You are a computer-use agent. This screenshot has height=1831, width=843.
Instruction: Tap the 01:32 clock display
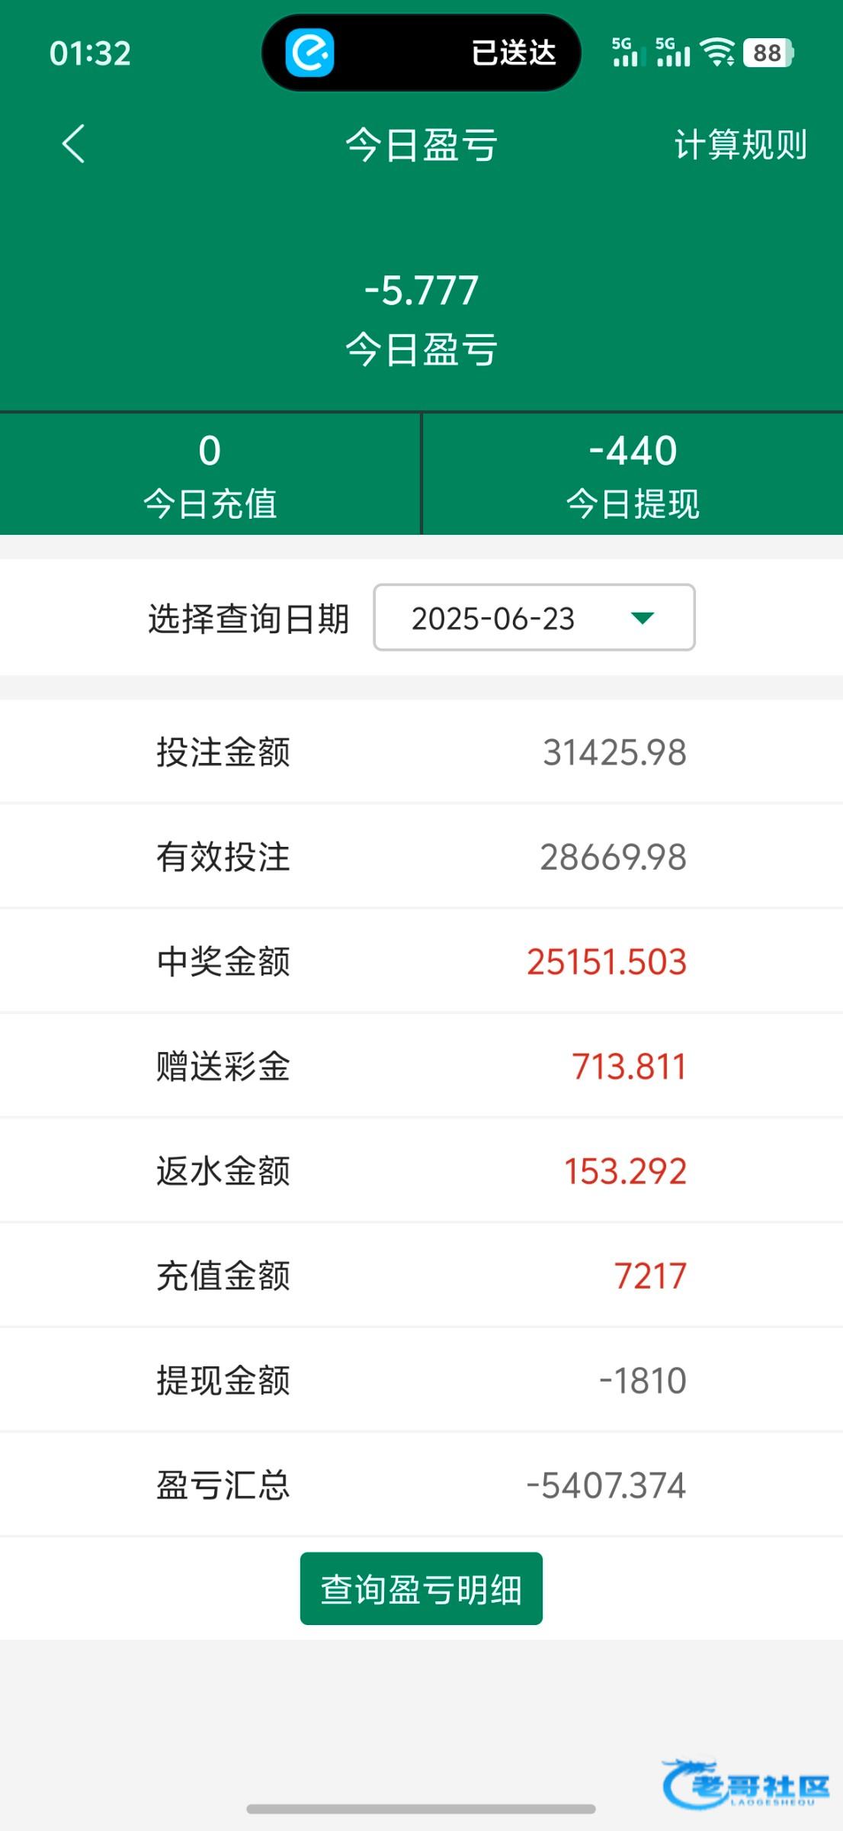[x=90, y=53]
